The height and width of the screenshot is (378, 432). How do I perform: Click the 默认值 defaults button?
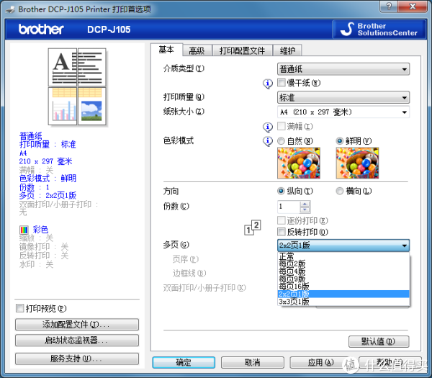379,341
